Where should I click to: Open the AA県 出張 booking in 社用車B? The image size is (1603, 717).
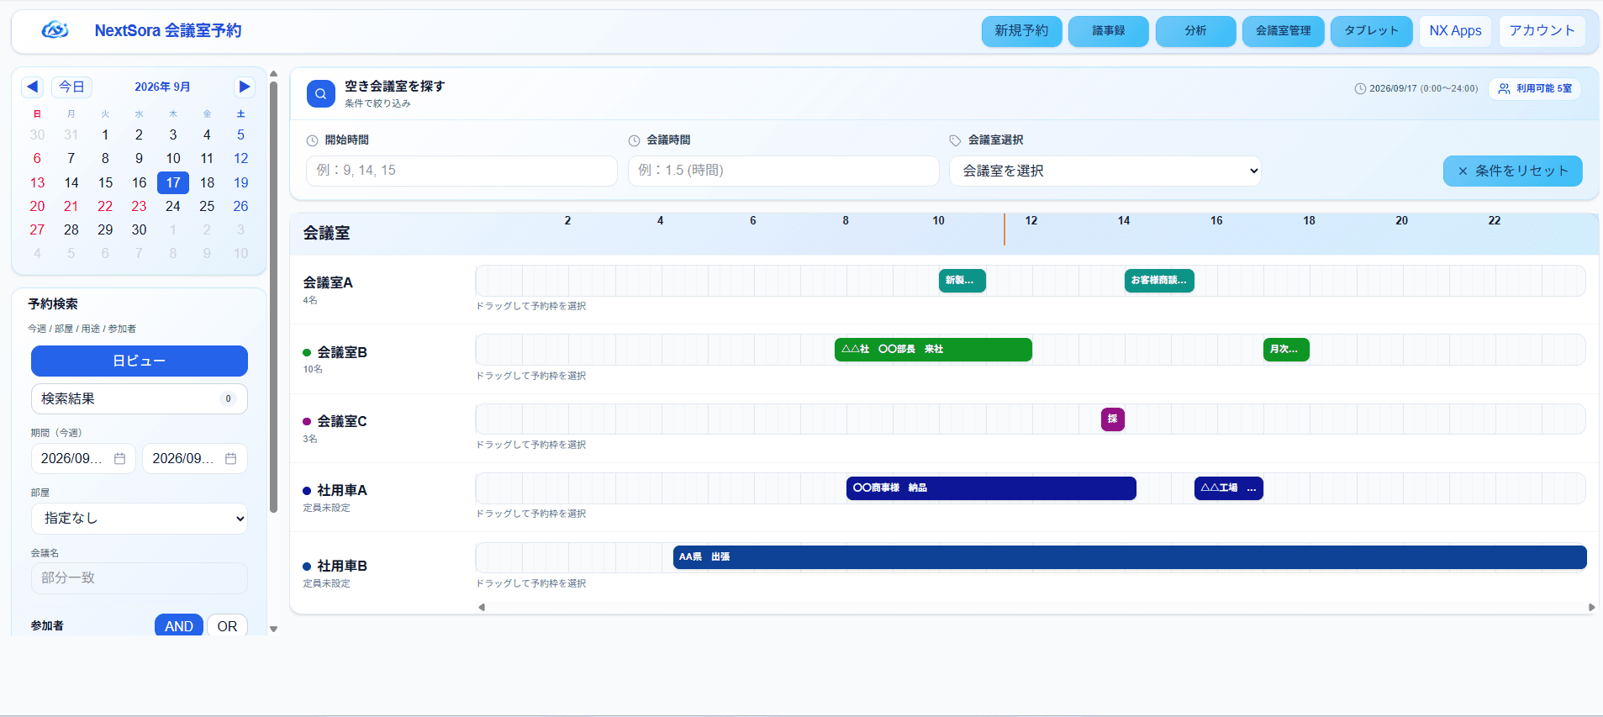pos(1130,557)
